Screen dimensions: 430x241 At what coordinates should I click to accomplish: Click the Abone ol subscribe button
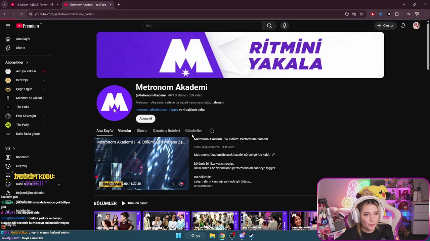tap(145, 118)
